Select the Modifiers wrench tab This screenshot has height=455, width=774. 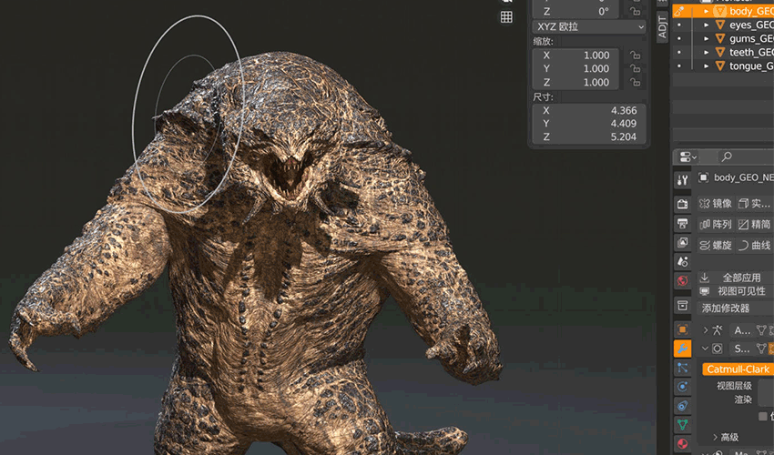(683, 349)
